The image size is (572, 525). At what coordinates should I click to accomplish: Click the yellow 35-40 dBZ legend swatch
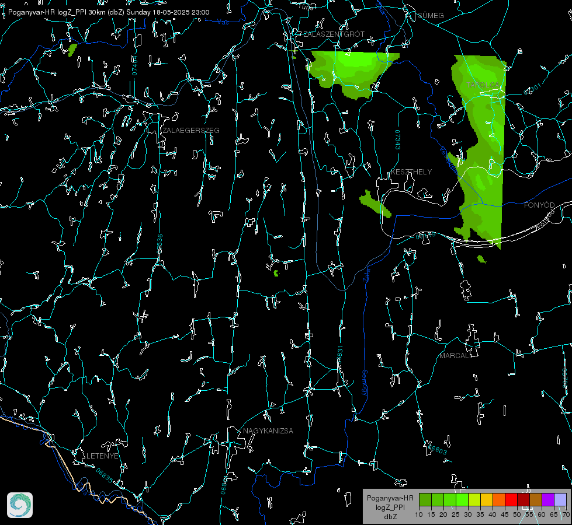(487, 499)
